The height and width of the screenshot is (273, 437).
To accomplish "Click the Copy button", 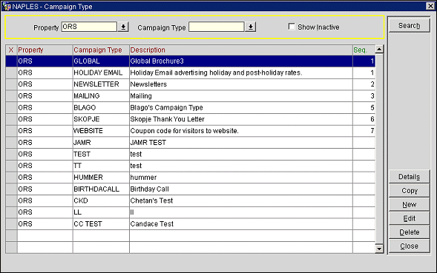I will tap(409, 190).
